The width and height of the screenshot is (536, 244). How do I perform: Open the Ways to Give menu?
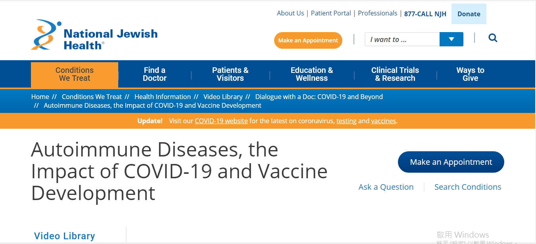pyautogui.click(x=470, y=74)
